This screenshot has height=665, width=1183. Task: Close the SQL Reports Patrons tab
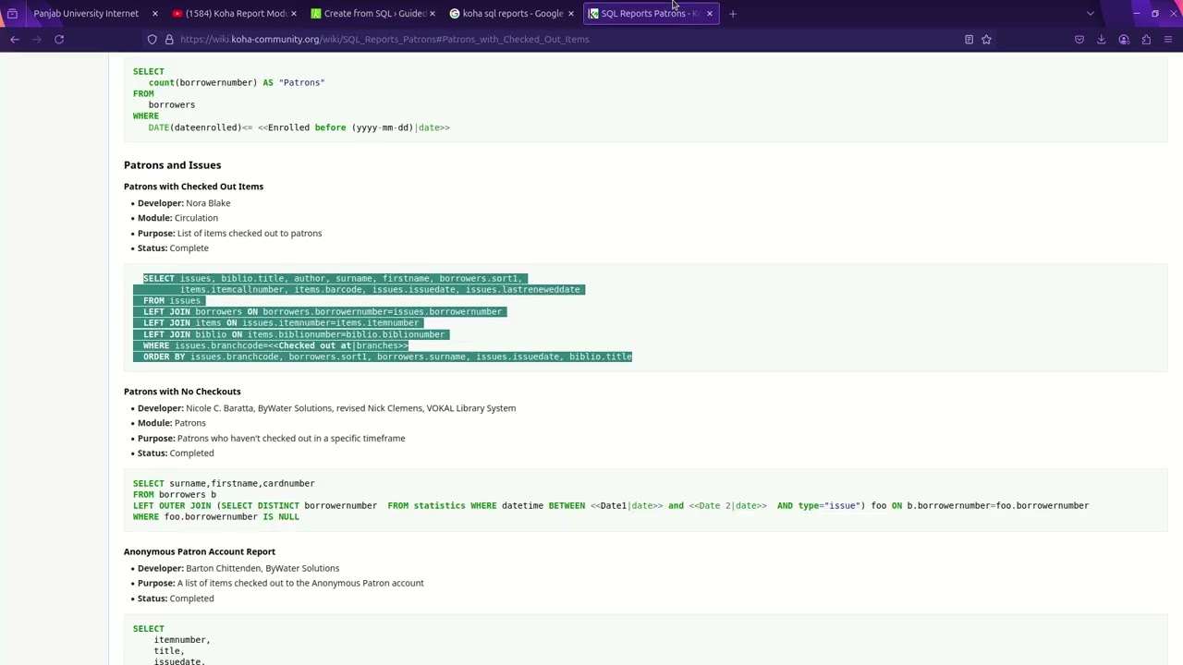point(709,14)
